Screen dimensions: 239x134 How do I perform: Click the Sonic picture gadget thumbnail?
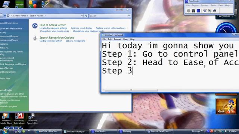point(226,106)
